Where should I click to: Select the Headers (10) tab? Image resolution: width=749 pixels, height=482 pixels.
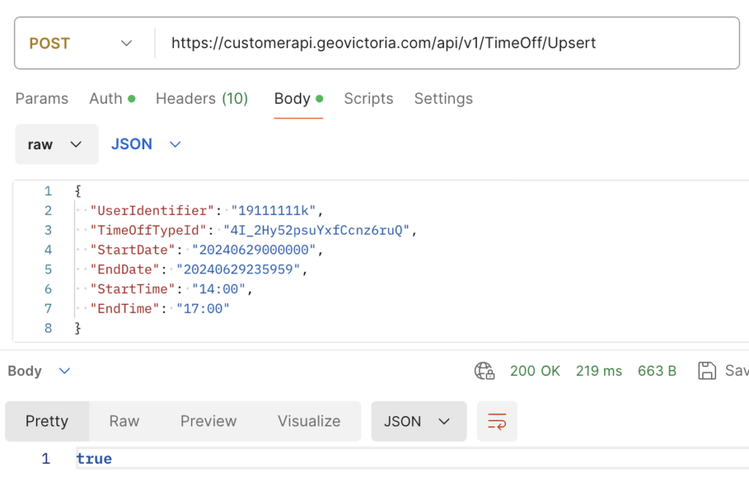[202, 99]
